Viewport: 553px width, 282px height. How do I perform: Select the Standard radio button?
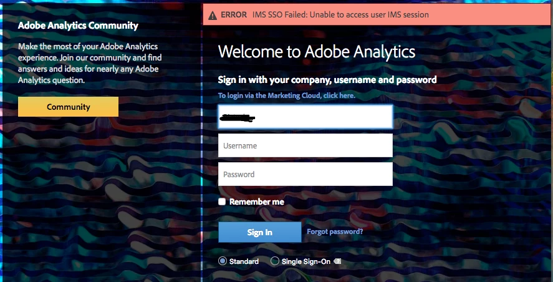(x=222, y=261)
